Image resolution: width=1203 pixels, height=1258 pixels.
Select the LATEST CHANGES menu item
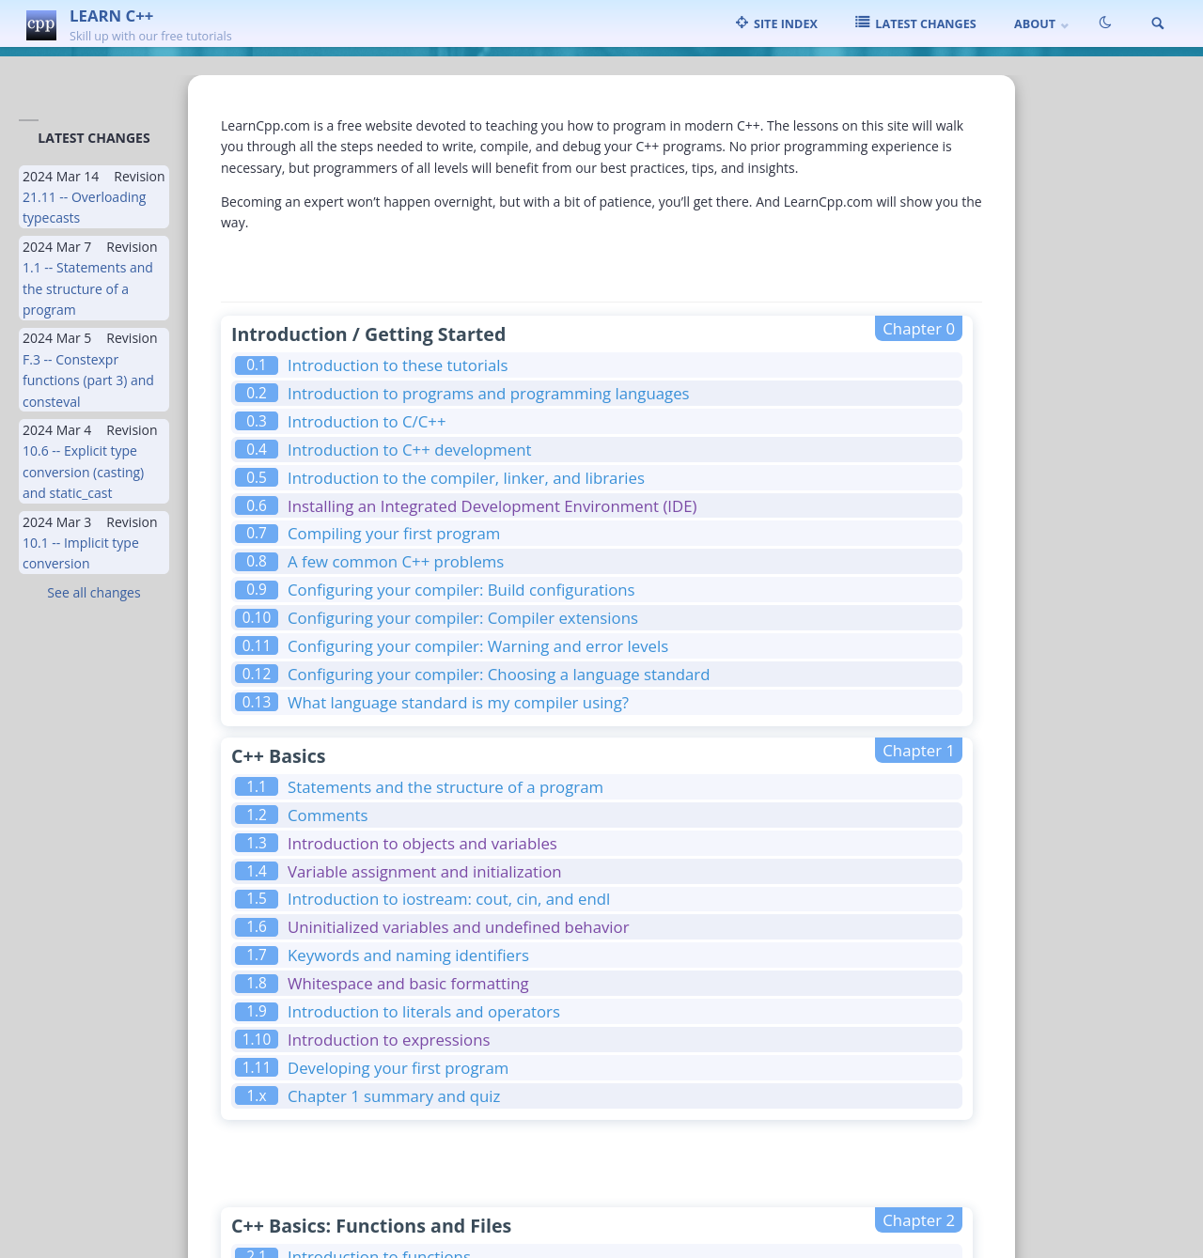925,23
